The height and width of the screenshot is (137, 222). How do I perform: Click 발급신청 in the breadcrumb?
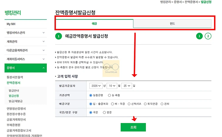[206, 2]
